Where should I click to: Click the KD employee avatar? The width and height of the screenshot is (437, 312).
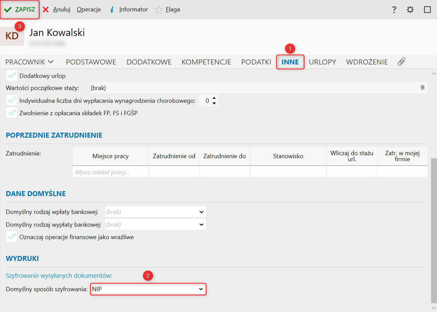tap(12, 36)
